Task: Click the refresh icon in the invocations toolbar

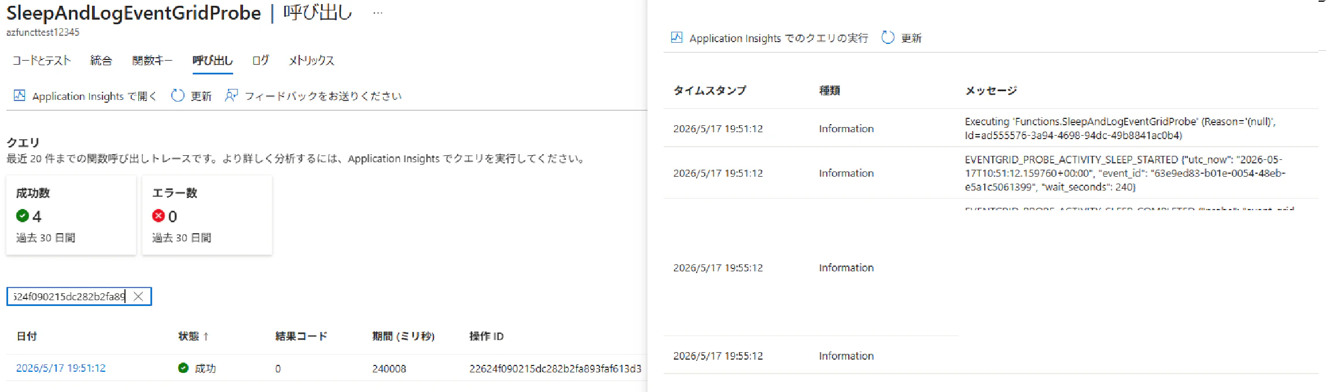Action: pos(178,95)
